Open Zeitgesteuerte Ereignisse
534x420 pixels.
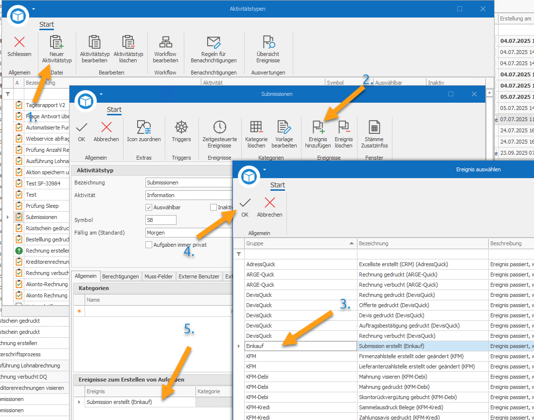pos(220,135)
